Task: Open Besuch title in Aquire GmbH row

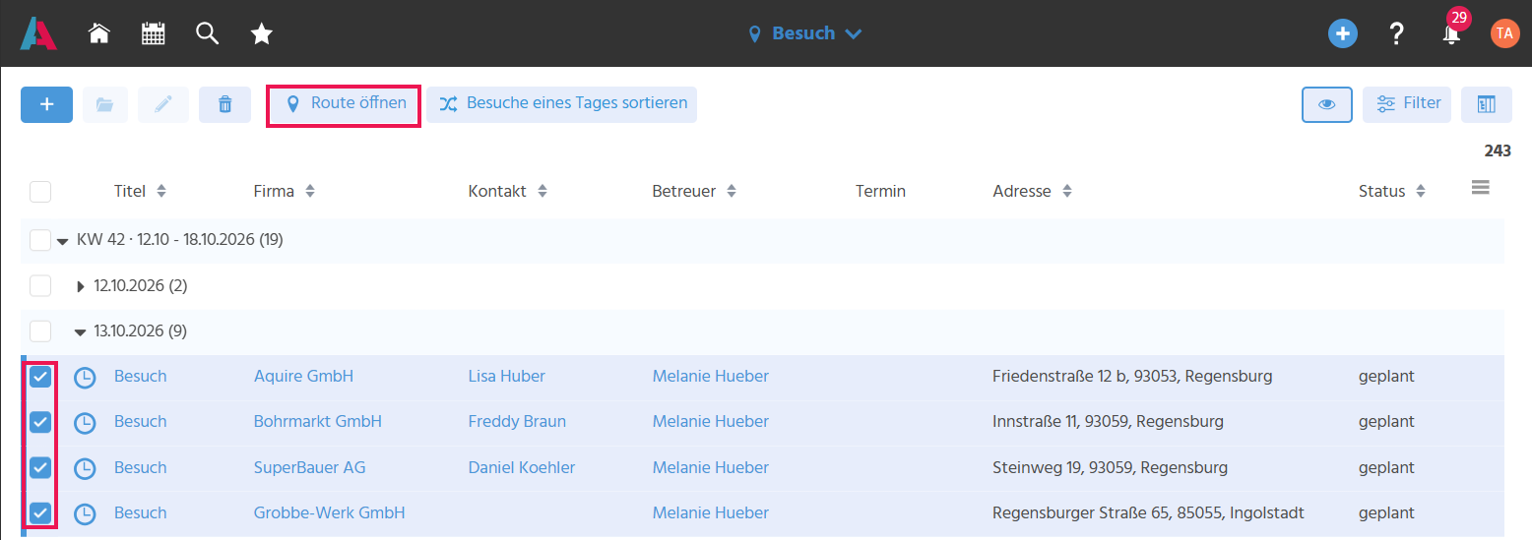Action: pyautogui.click(x=141, y=376)
